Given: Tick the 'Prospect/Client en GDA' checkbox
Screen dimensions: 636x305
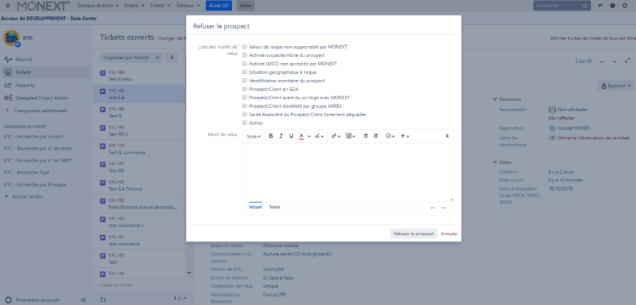Looking at the screenshot, I should pyautogui.click(x=245, y=89).
